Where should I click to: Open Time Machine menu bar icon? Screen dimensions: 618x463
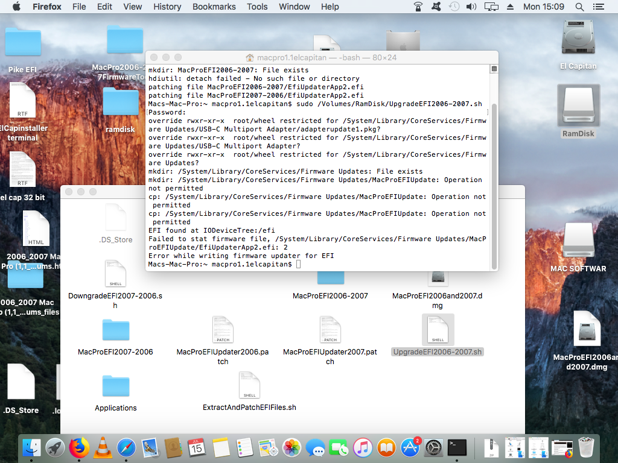pyautogui.click(x=454, y=7)
